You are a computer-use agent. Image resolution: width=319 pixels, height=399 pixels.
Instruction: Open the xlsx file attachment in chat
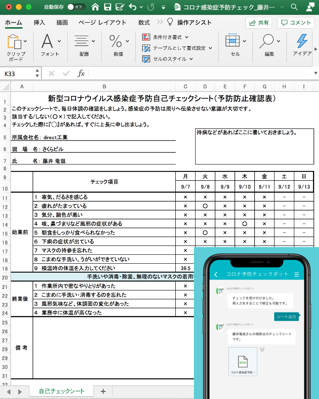click(x=243, y=362)
